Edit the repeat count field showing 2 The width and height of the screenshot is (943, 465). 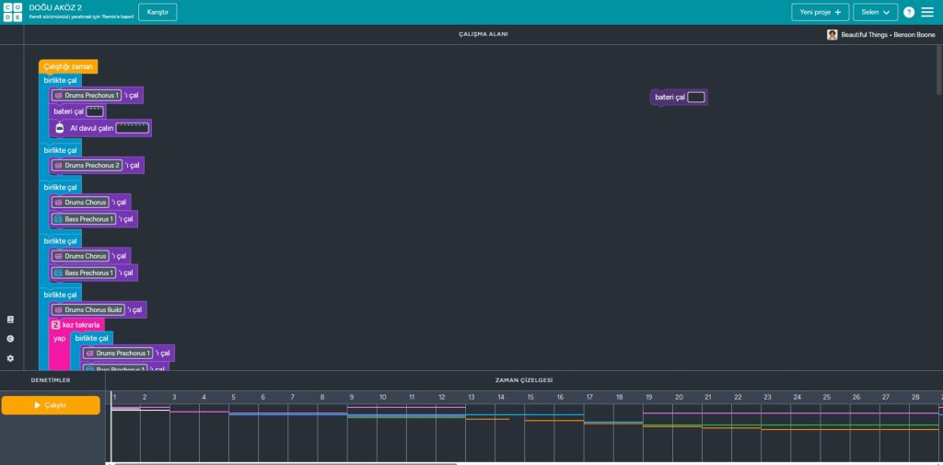click(x=55, y=325)
